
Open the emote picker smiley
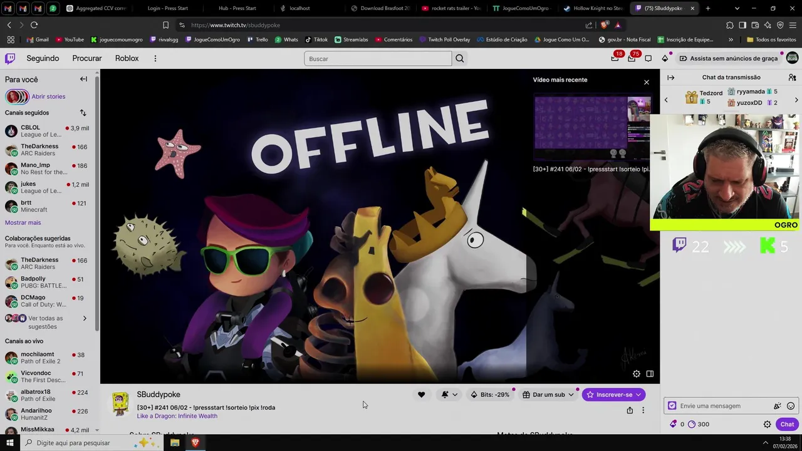point(791,406)
